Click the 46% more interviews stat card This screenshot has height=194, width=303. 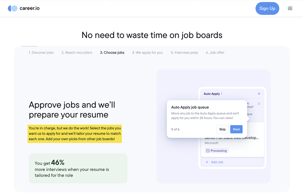tap(78, 168)
